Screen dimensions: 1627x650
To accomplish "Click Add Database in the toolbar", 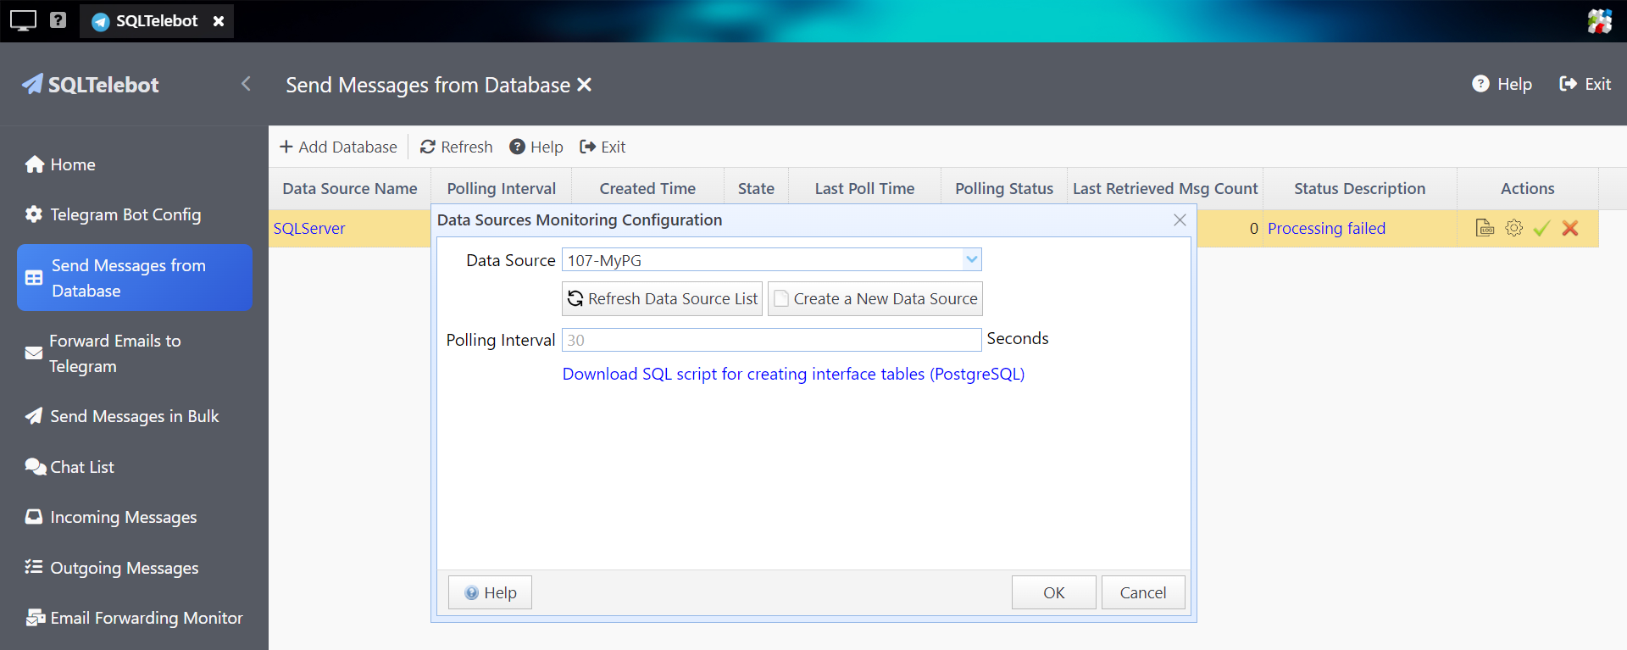I will coord(338,147).
